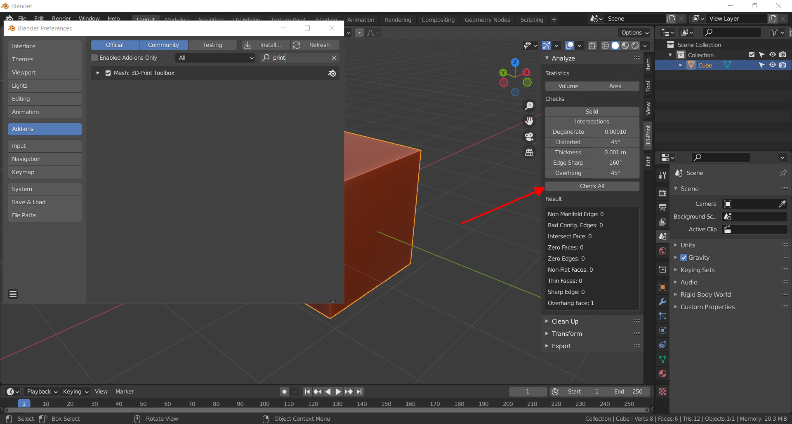Open the Playback dropdown in timeline
This screenshot has height=424, width=792.
point(42,391)
